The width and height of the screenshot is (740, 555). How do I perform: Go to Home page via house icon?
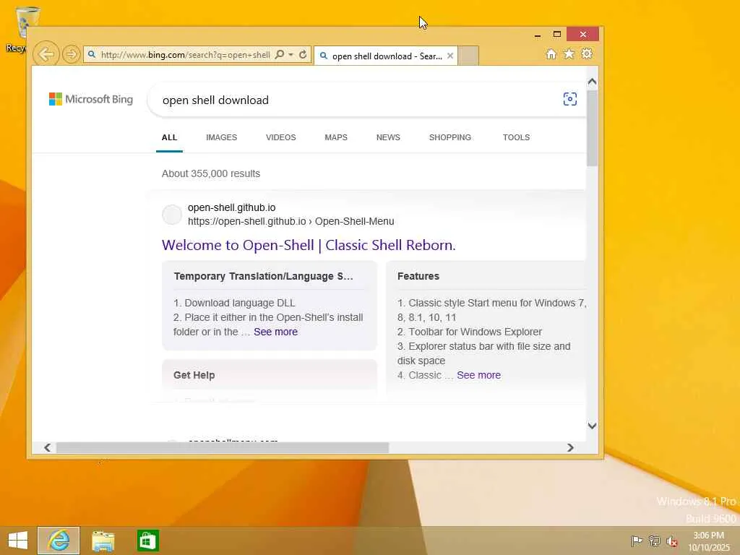click(551, 53)
